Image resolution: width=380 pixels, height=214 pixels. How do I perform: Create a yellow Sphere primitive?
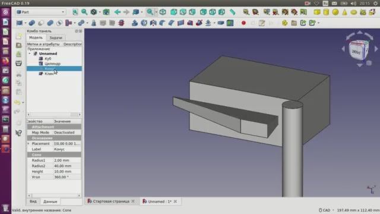(x=335, y=12)
